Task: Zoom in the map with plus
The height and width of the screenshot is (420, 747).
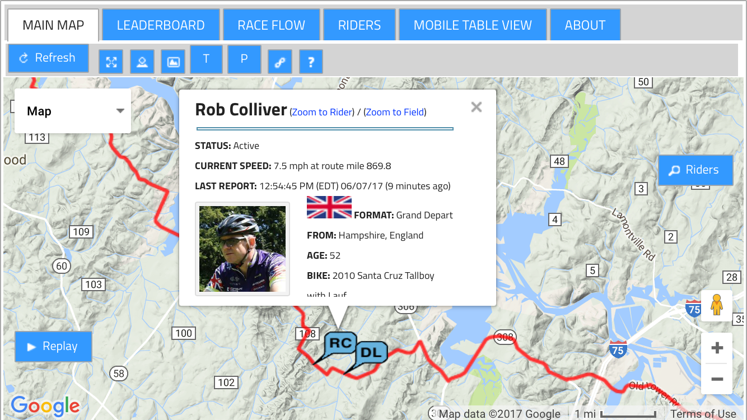Action: pos(717,348)
